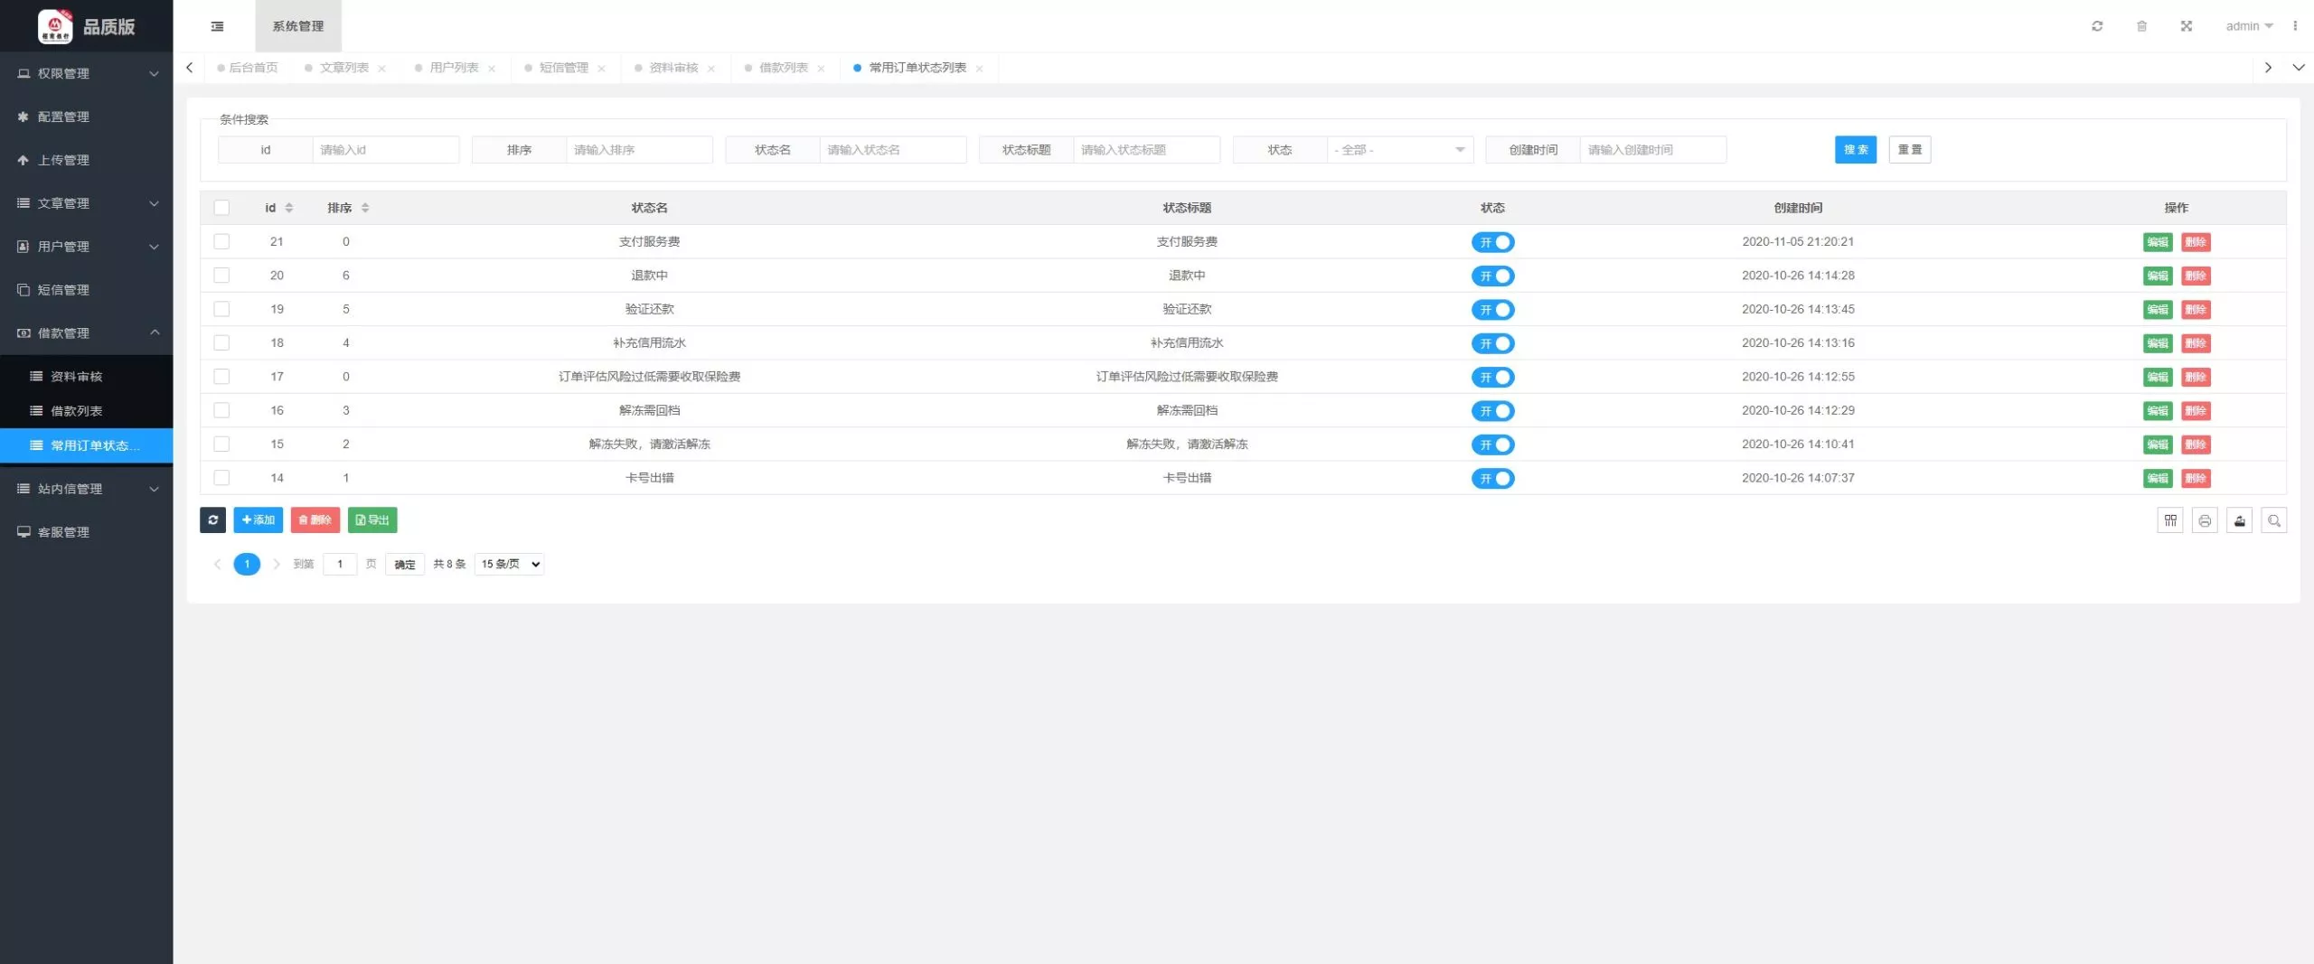Toggle fullscreen using the expand icon
The width and height of the screenshot is (2314, 964).
coord(2186,26)
